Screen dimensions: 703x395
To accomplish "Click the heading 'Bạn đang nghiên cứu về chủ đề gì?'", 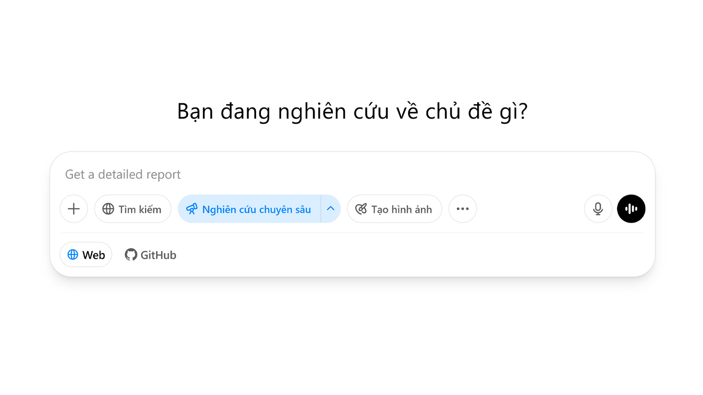I will click(352, 111).
